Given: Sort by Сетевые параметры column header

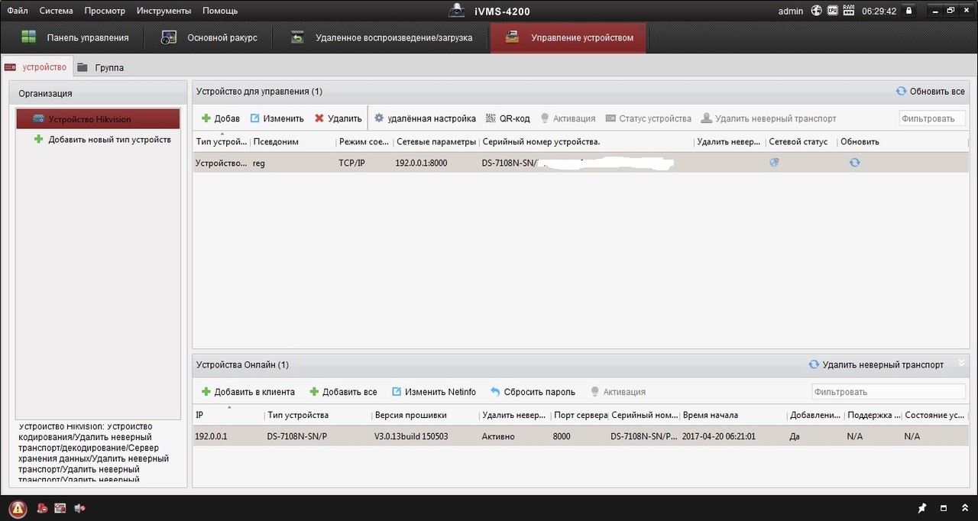Looking at the screenshot, I should pos(436,141).
